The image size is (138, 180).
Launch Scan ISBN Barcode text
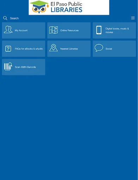(25, 67)
